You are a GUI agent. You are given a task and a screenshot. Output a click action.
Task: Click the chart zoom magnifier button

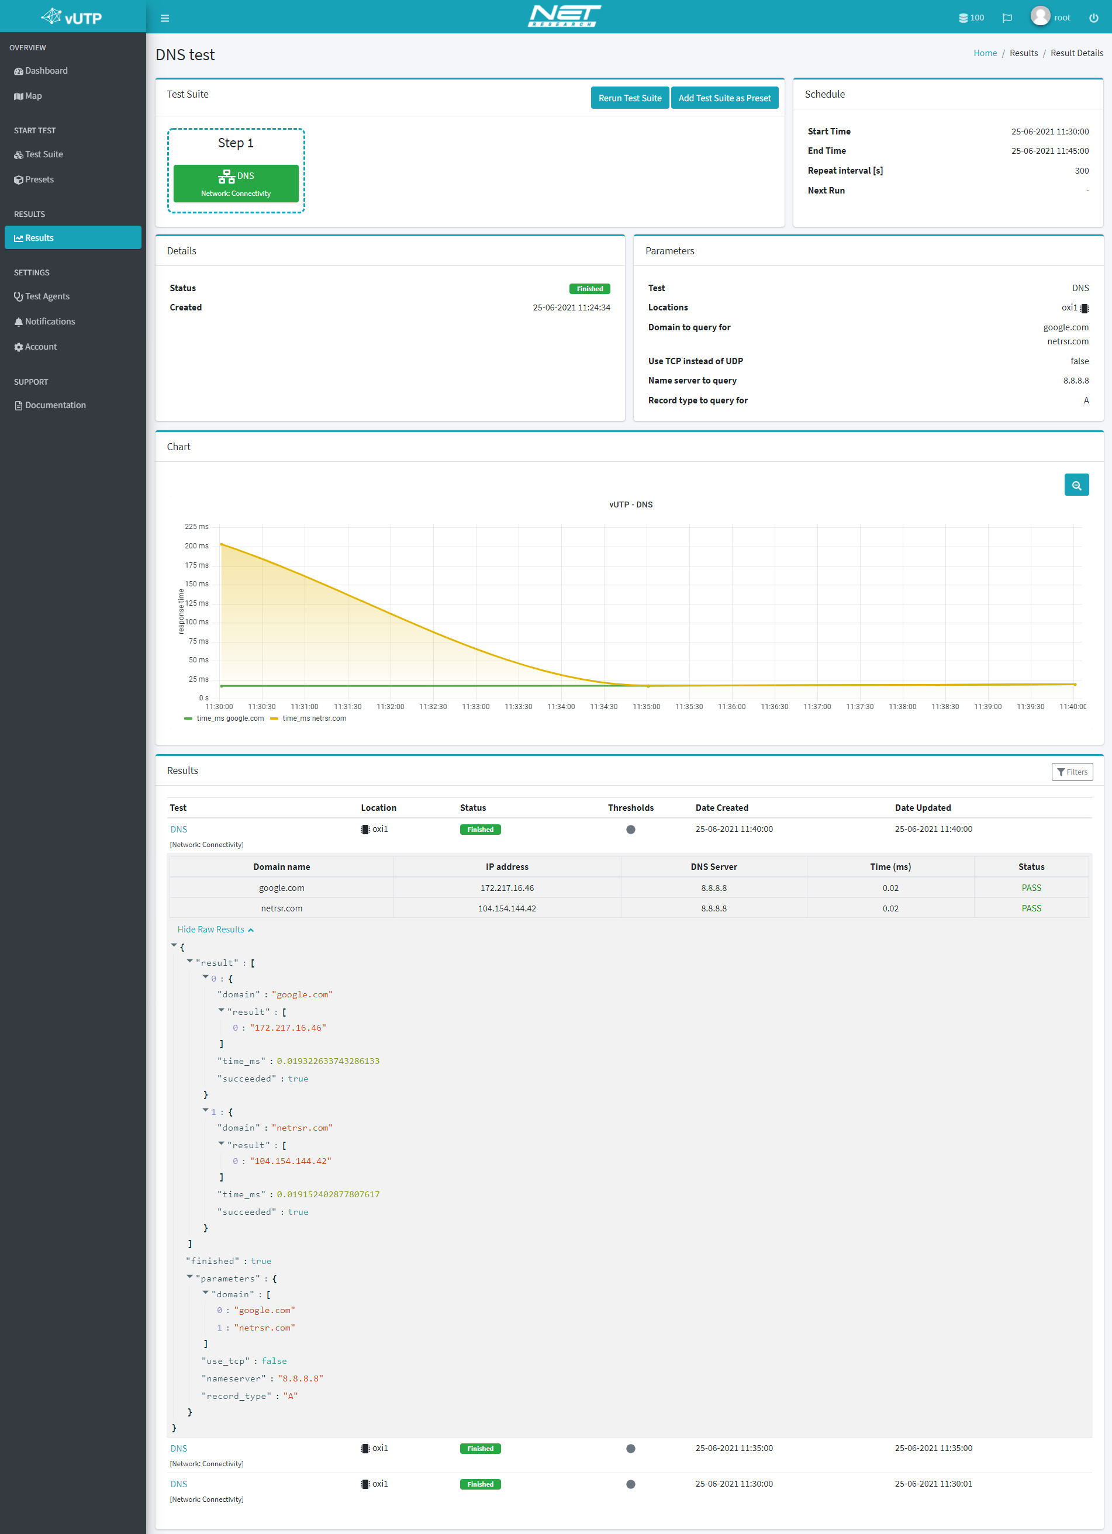[1076, 485]
